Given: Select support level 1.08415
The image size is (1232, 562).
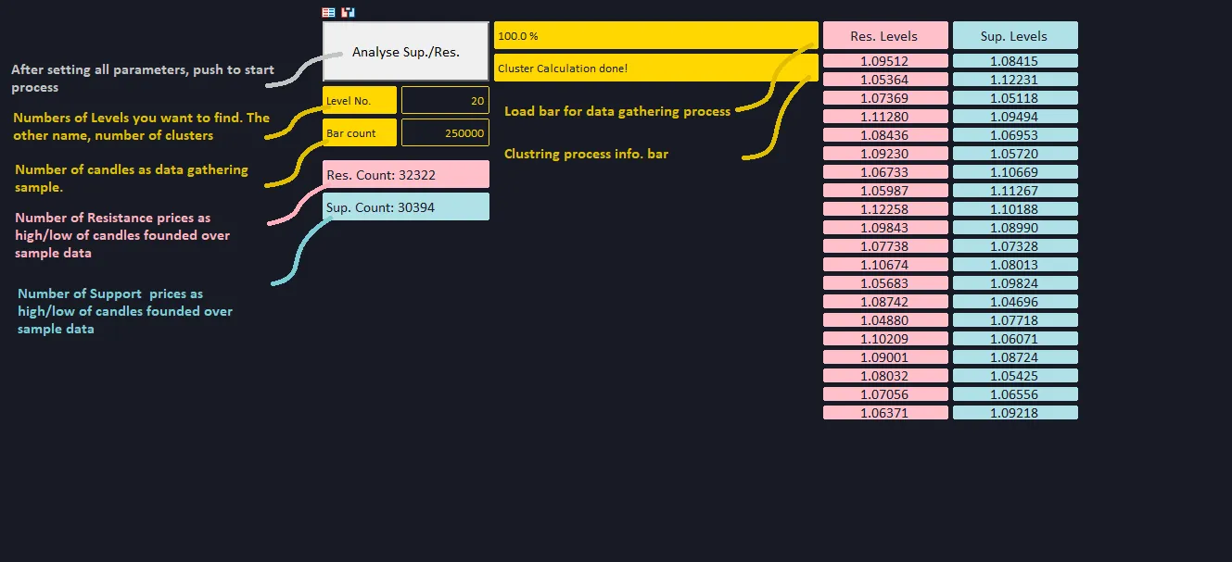Looking at the screenshot, I should pyautogui.click(x=1014, y=61).
